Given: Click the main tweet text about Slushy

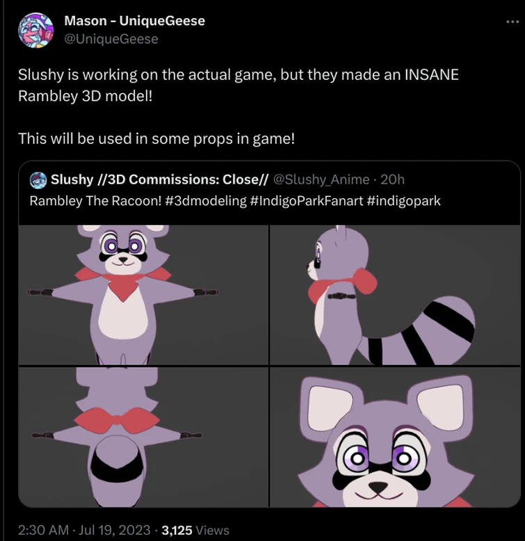Looking at the screenshot, I should tap(239, 84).
